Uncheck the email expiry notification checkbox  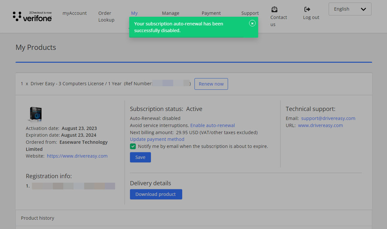pyautogui.click(x=133, y=146)
